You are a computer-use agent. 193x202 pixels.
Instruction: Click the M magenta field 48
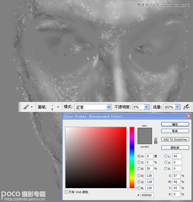click(176, 182)
